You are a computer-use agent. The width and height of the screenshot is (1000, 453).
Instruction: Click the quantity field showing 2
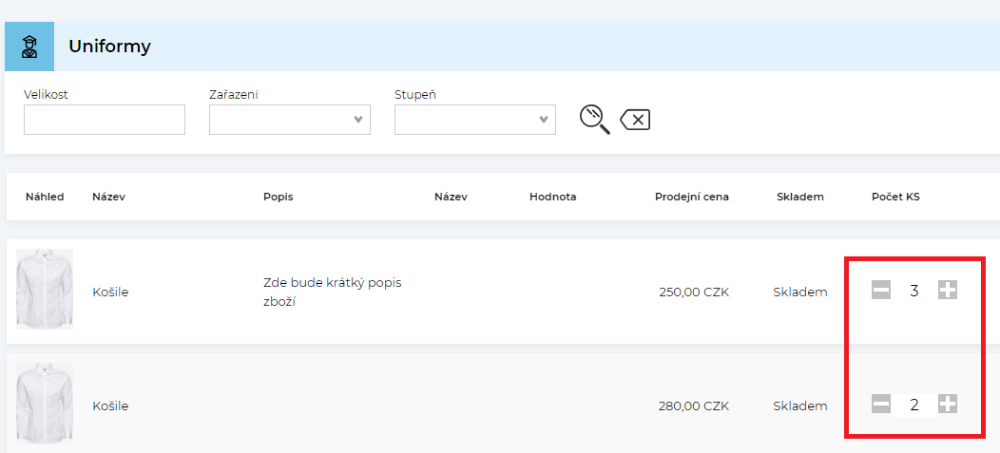click(913, 405)
